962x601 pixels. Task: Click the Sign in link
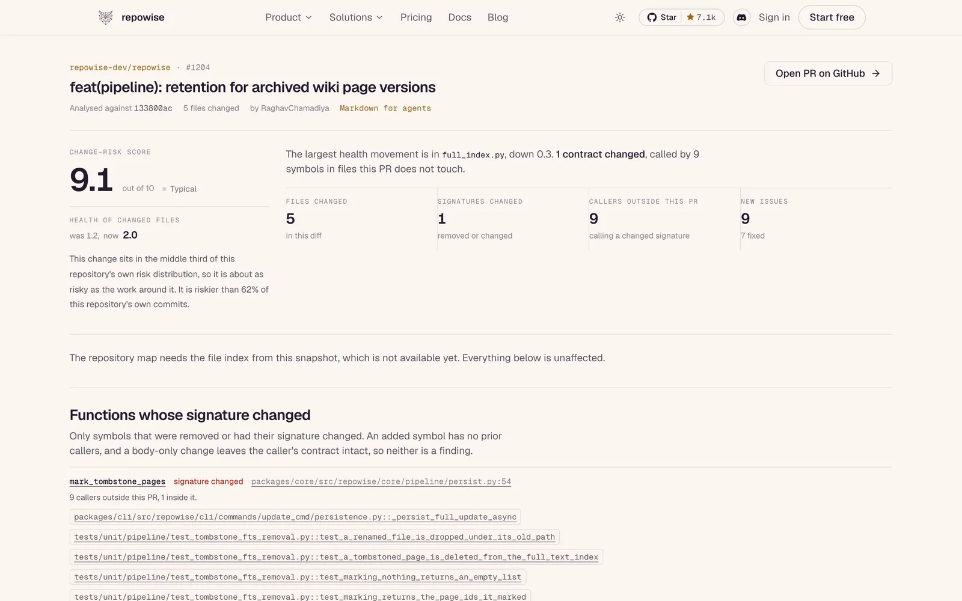tap(774, 17)
